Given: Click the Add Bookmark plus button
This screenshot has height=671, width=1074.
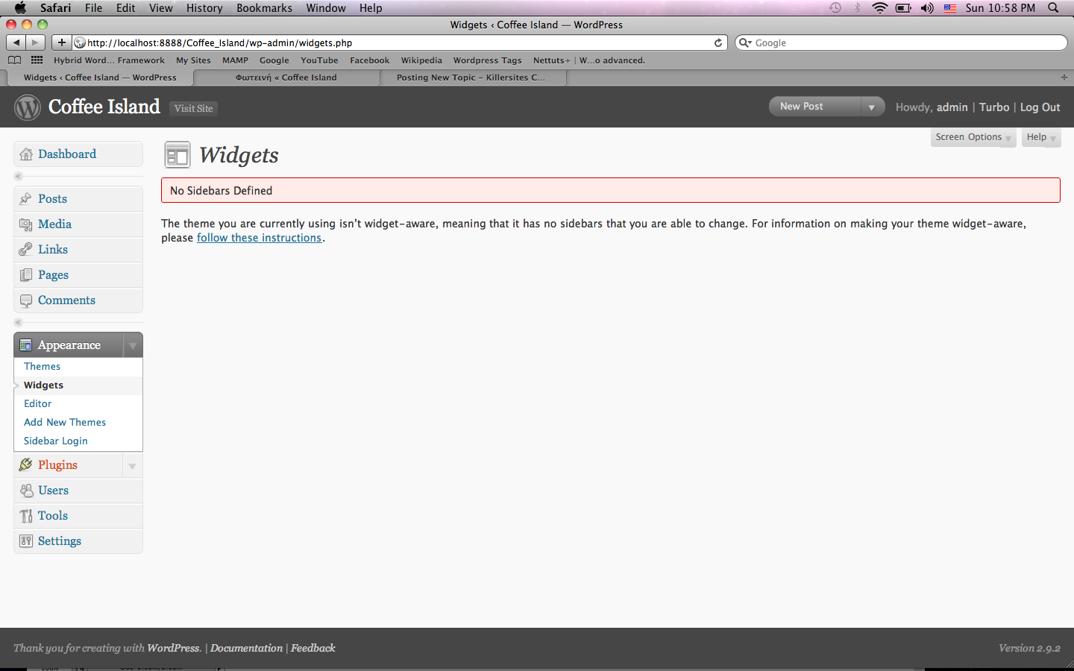Looking at the screenshot, I should [x=62, y=42].
